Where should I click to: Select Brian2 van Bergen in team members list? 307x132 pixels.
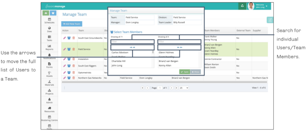point(169,61)
